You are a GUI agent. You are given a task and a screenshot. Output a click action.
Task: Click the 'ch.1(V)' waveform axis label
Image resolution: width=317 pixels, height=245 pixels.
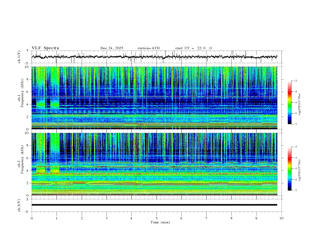coord(19,57)
